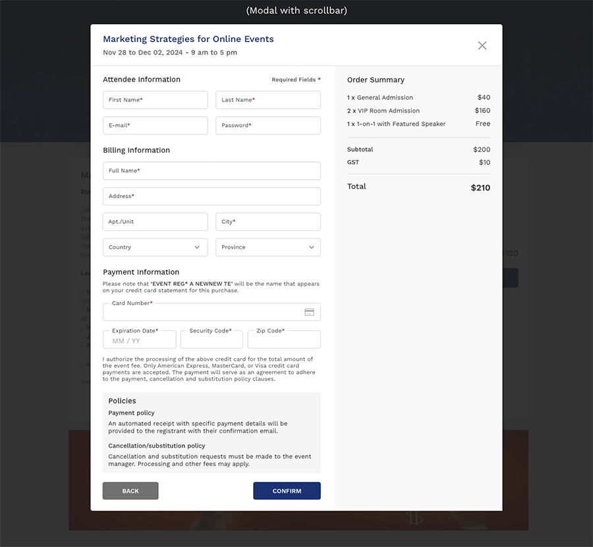Focus the First Name field
593x547 pixels.
(x=155, y=100)
